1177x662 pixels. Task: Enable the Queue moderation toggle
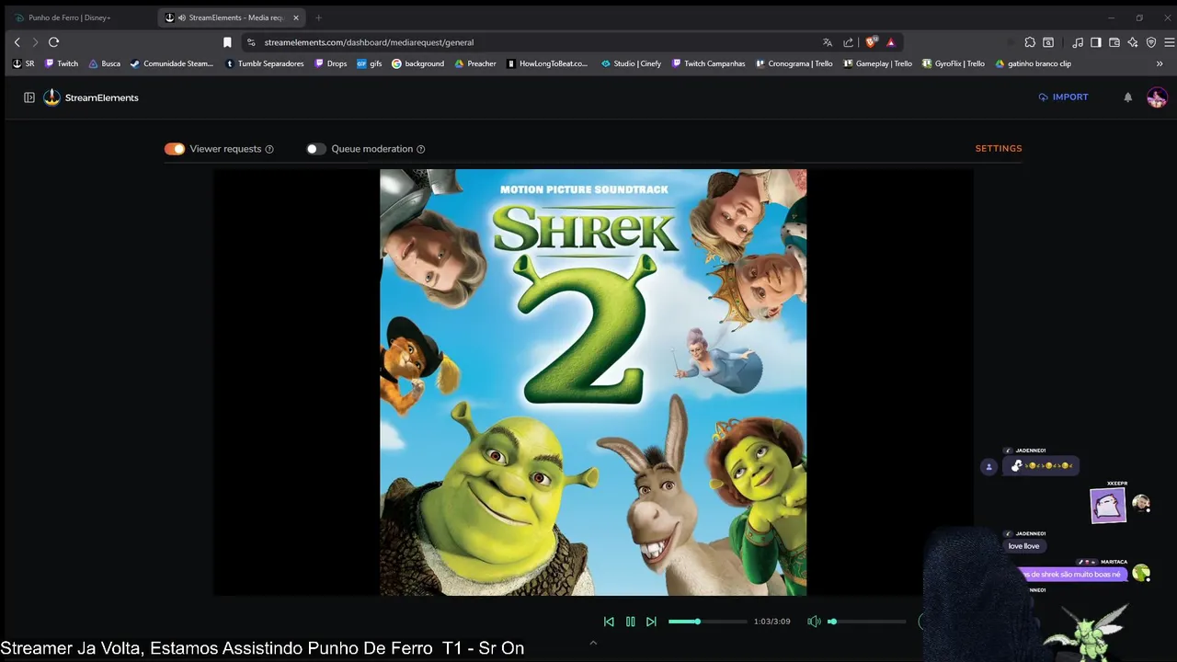pos(316,149)
